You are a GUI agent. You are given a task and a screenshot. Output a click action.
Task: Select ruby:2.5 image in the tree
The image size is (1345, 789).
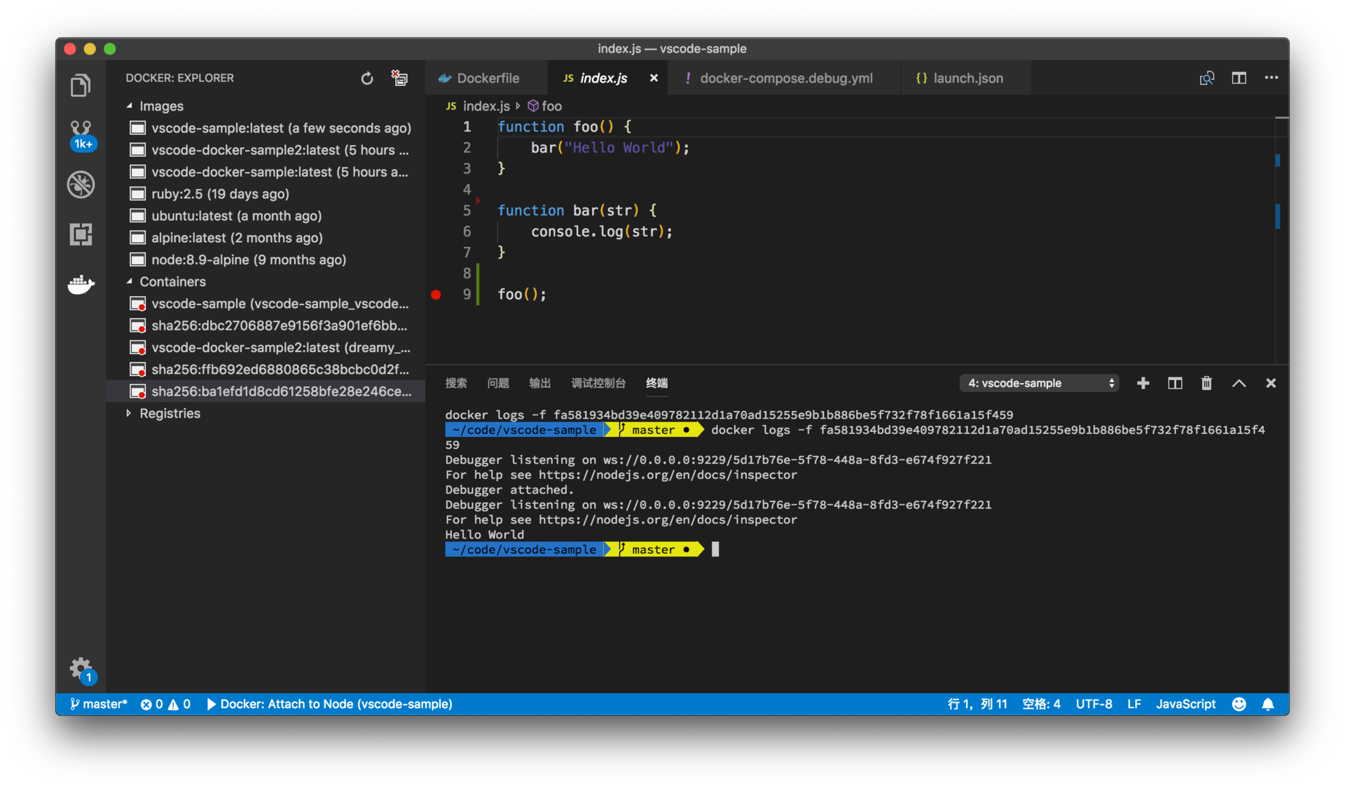pyautogui.click(x=220, y=194)
